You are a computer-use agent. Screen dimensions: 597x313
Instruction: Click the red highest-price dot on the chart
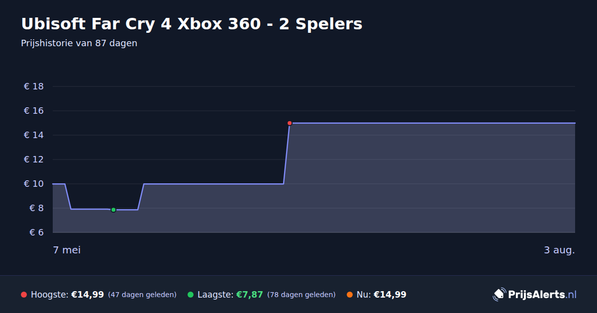point(290,123)
